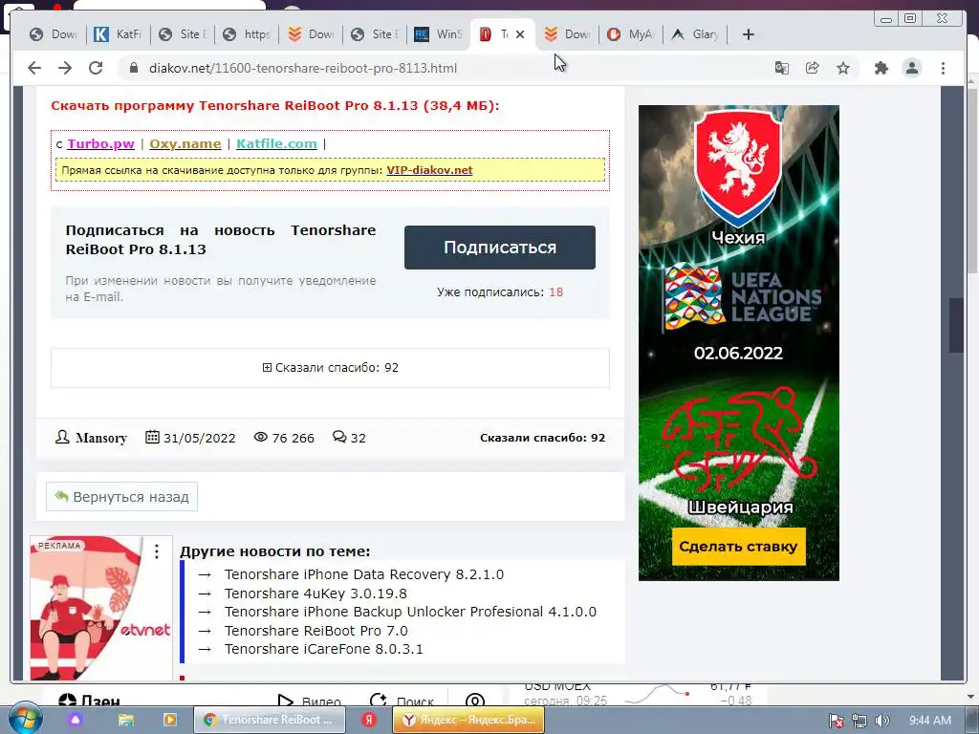Open the Chrome profile avatar

tap(912, 68)
